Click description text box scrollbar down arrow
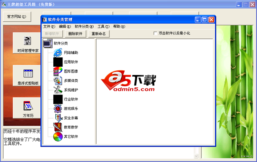 coord(196,156)
